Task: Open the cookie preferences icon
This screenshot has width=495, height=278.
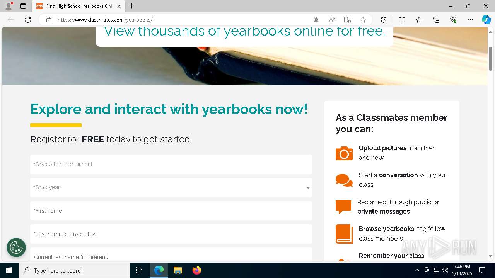Action: [x=16, y=247]
